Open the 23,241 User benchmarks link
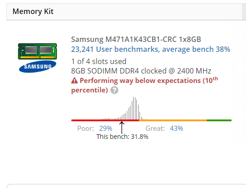The image size is (246, 188). coord(151,49)
